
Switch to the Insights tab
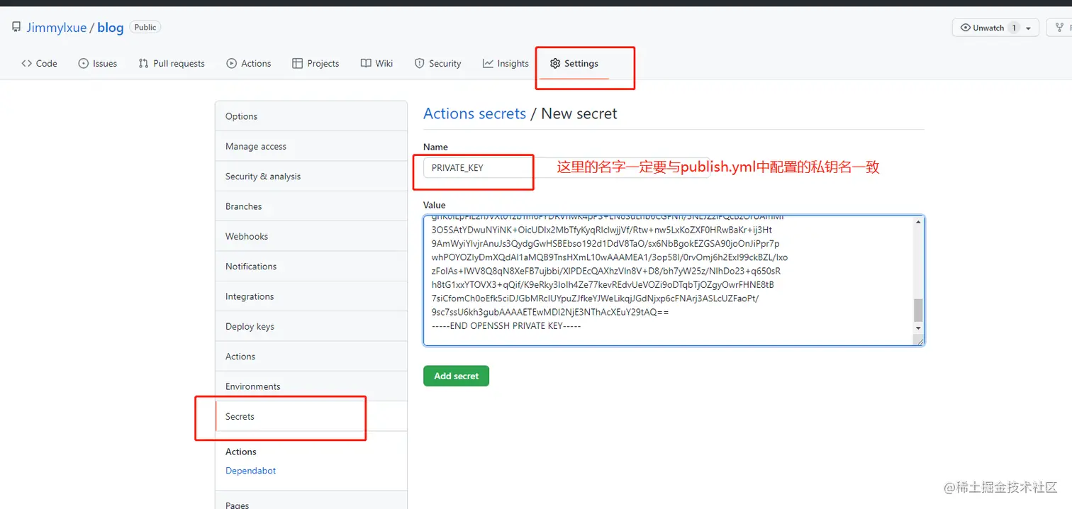tap(506, 63)
